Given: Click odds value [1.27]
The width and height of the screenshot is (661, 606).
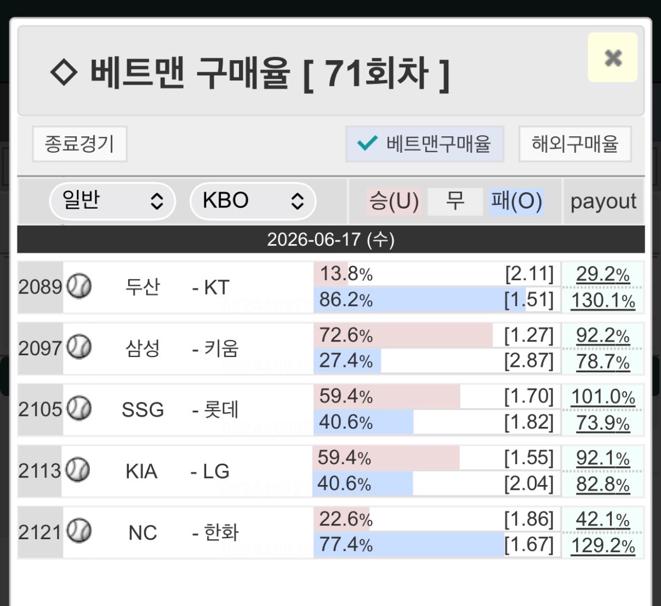Looking at the screenshot, I should click(529, 335).
